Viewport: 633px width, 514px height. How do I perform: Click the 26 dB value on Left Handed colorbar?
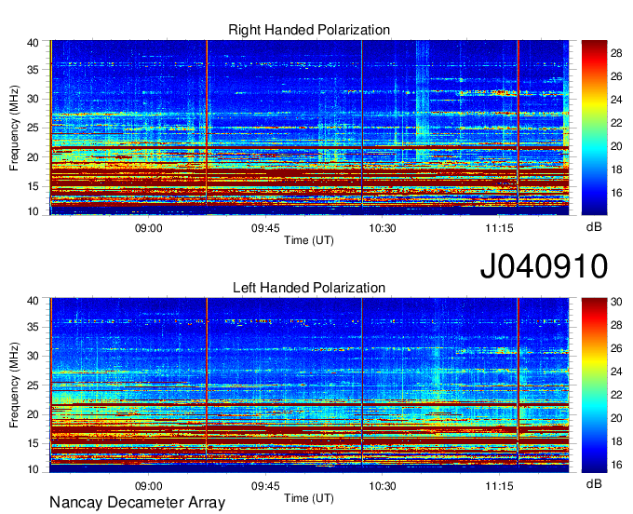click(x=616, y=348)
